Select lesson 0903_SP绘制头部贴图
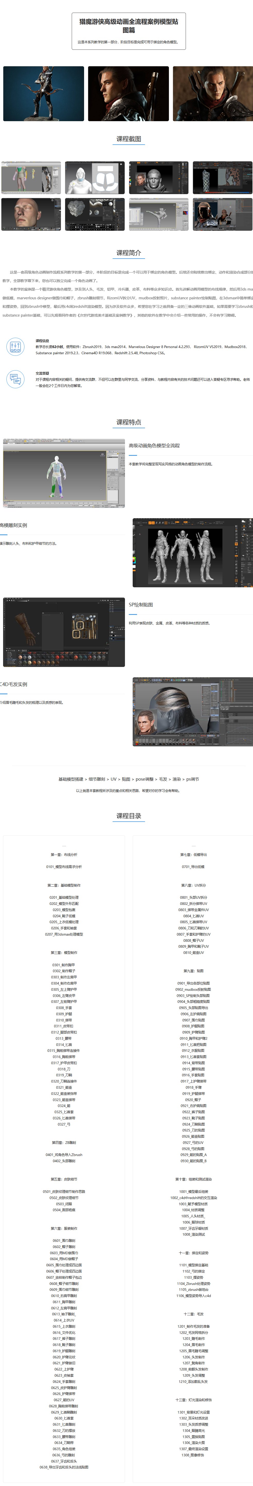Viewport: 253px width, 1486px height. (x=193, y=996)
